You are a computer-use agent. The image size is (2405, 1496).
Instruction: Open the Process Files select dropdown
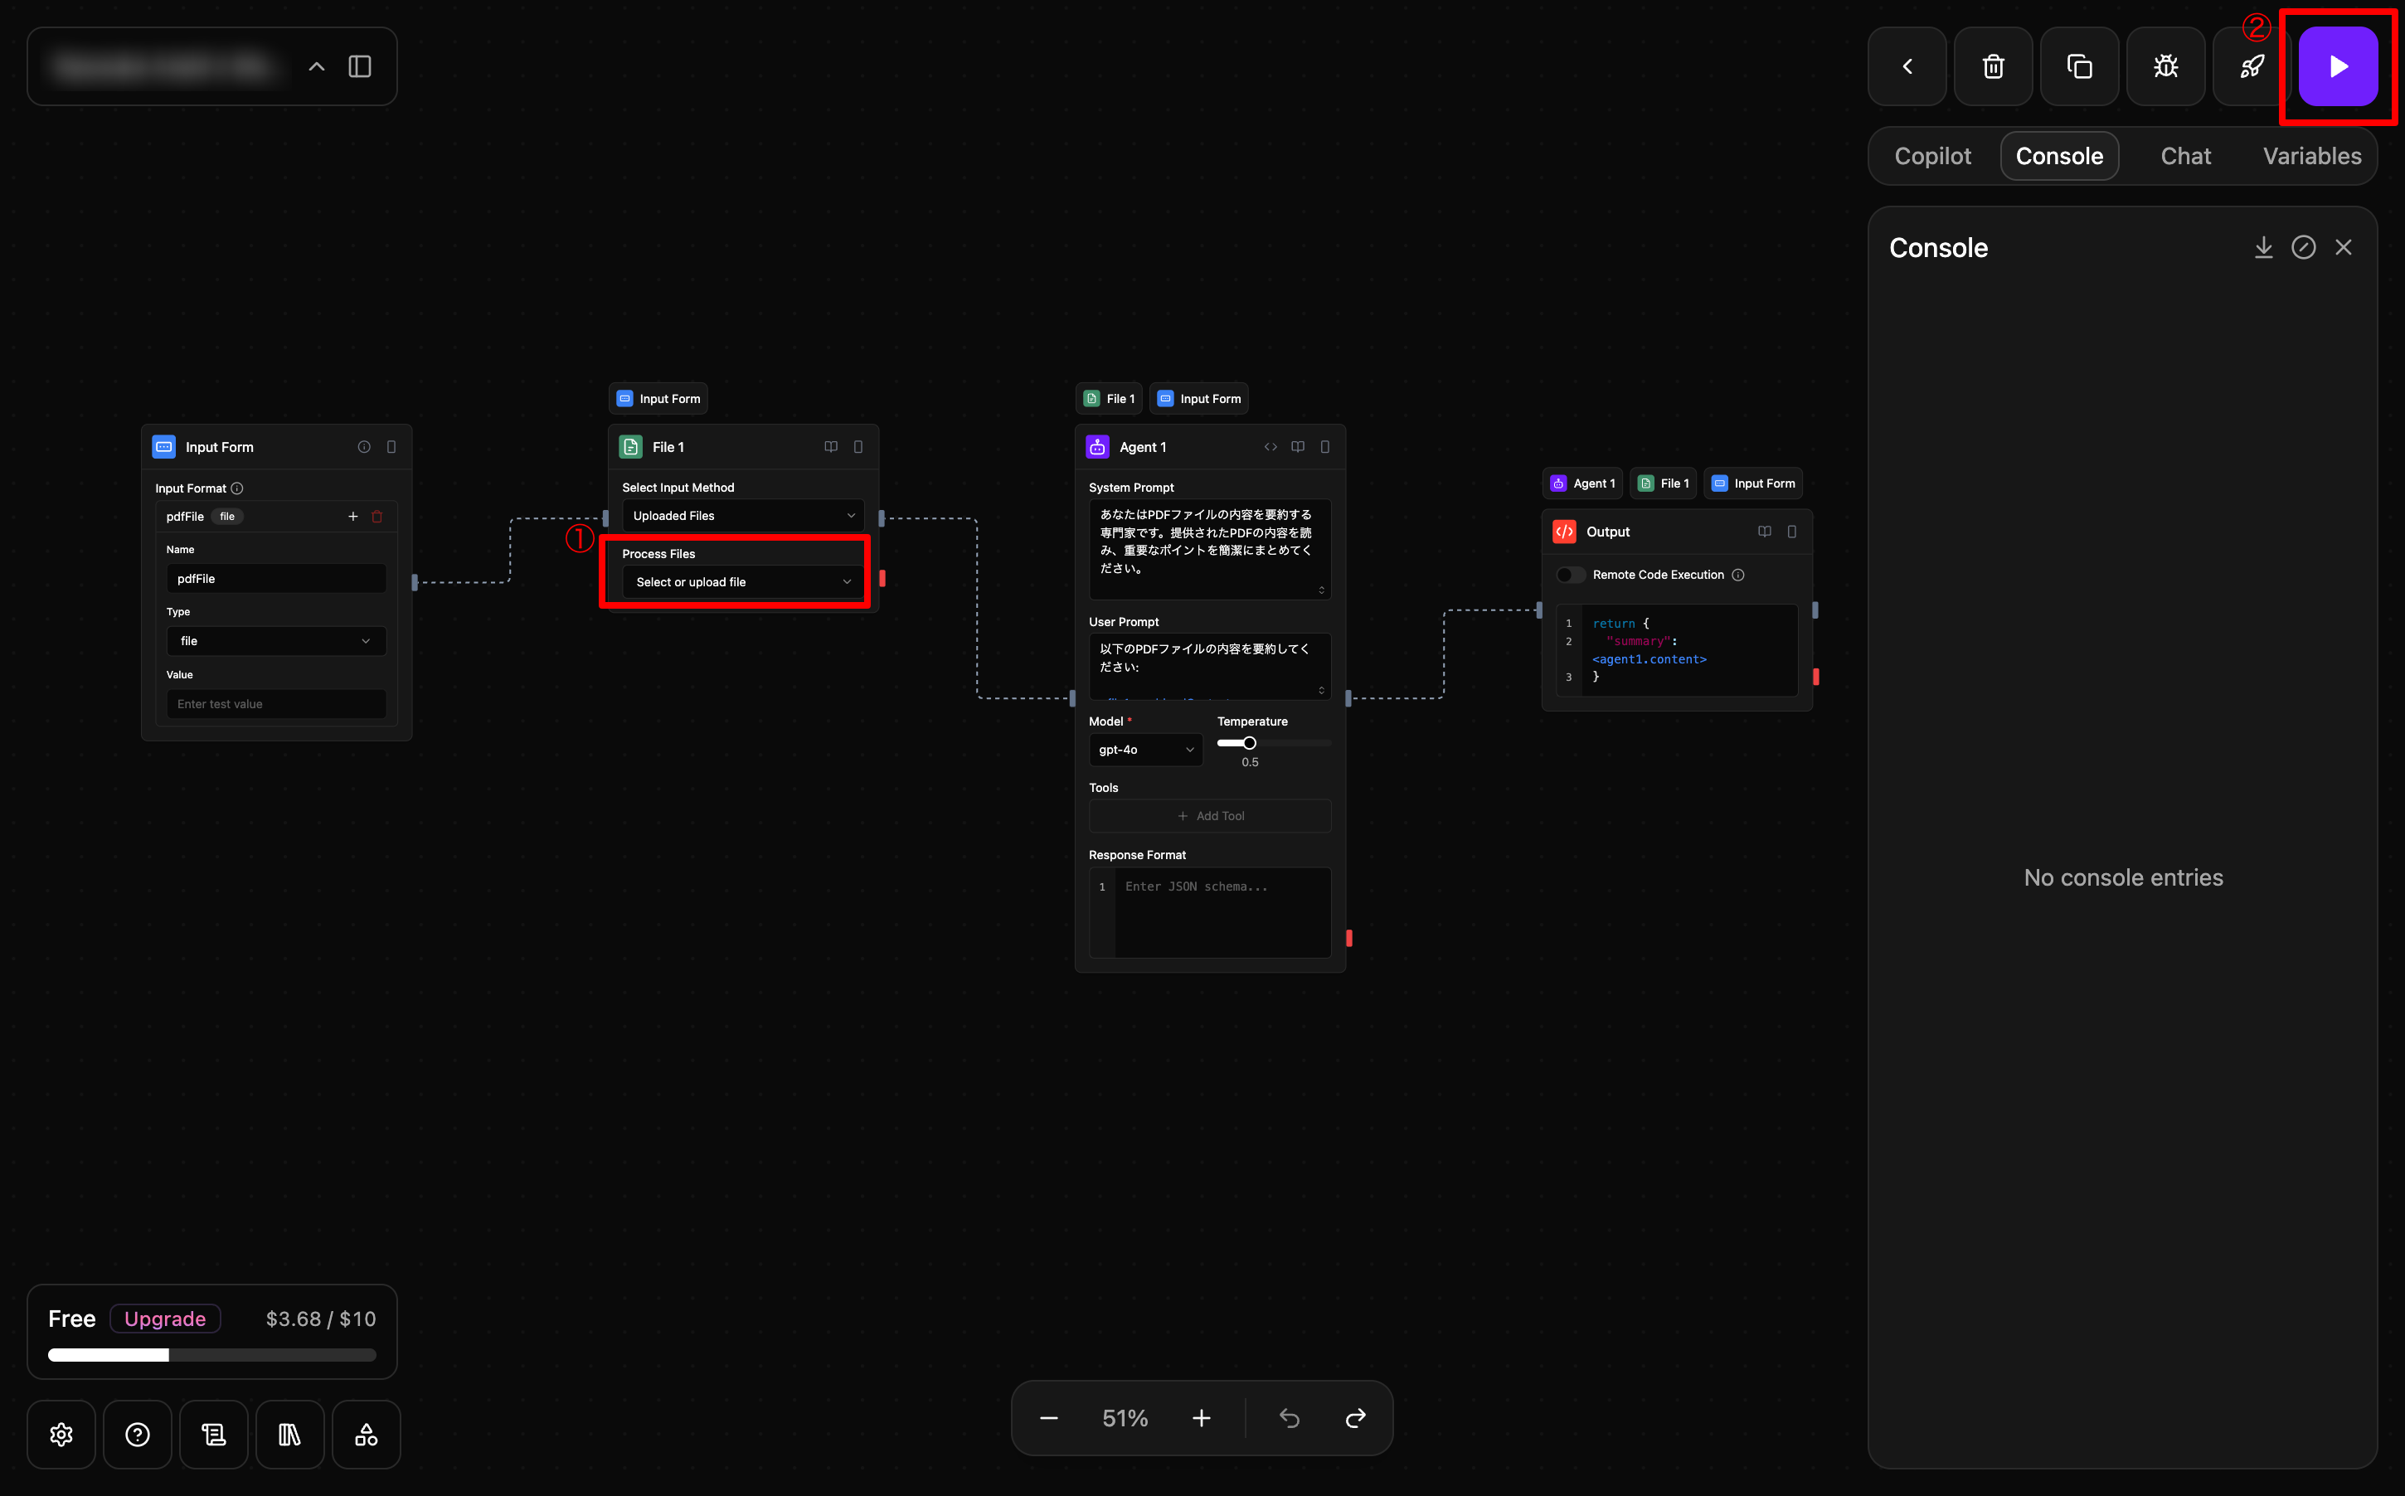click(742, 582)
